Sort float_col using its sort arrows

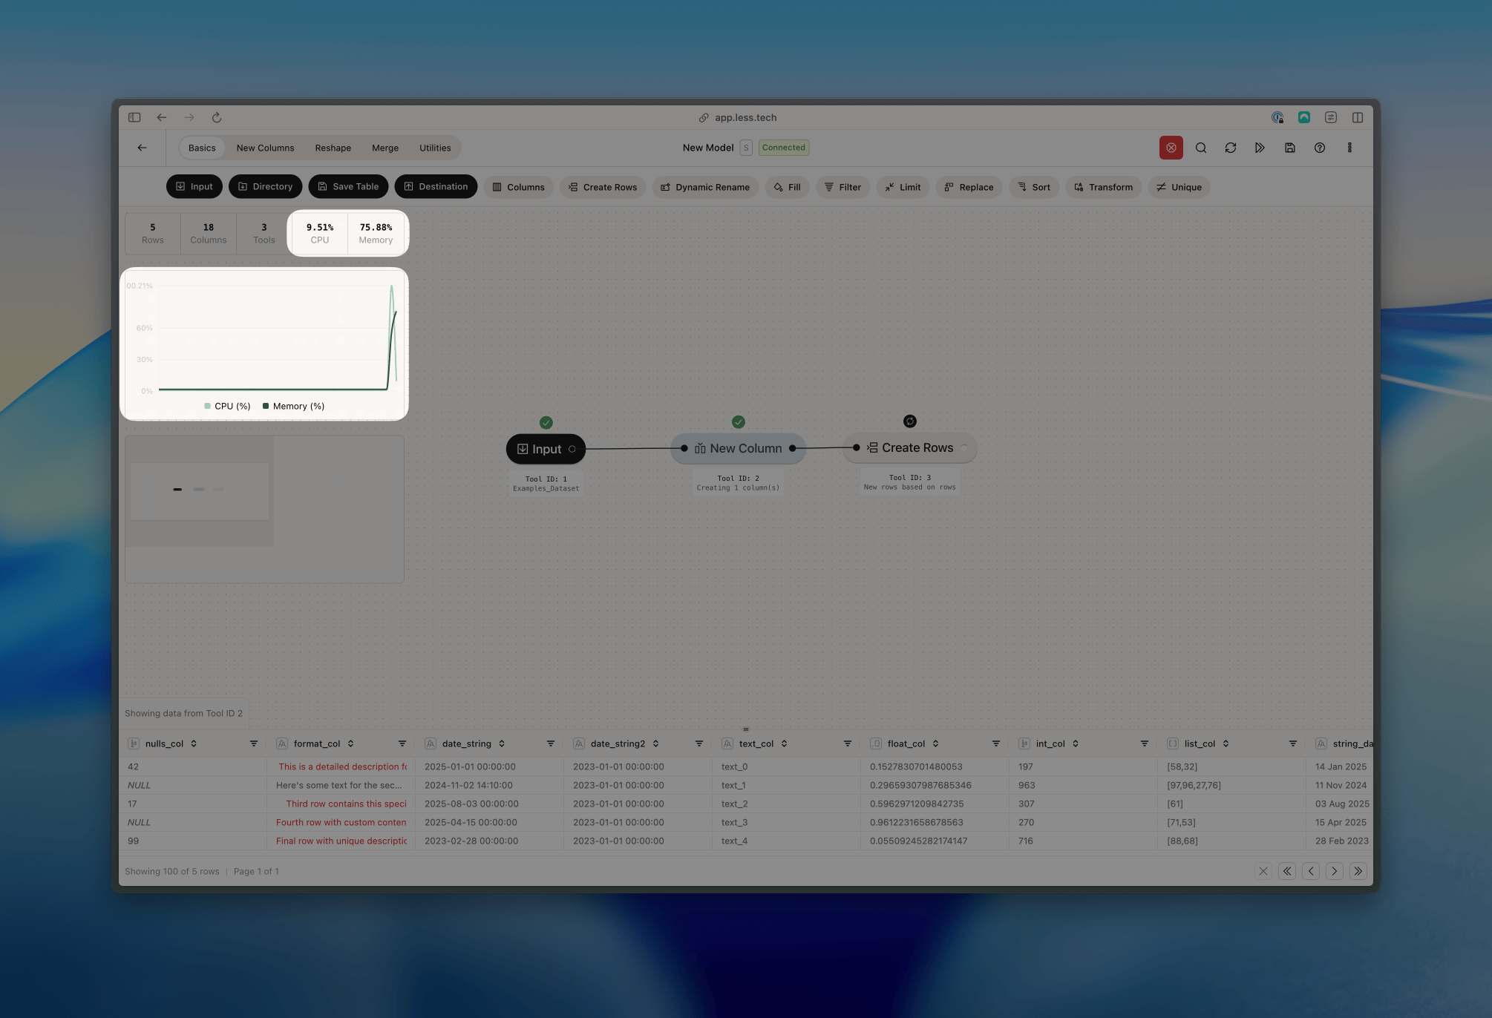coord(935,743)
